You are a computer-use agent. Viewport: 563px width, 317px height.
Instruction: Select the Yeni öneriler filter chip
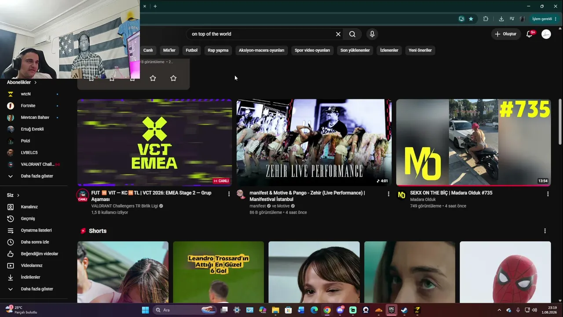420,50
